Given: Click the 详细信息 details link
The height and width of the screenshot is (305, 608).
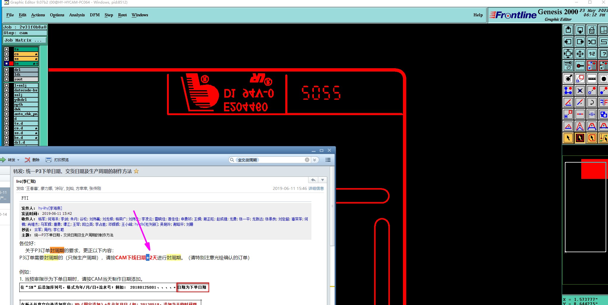Looking at the screenshot, I should click(x=316, y=188).
